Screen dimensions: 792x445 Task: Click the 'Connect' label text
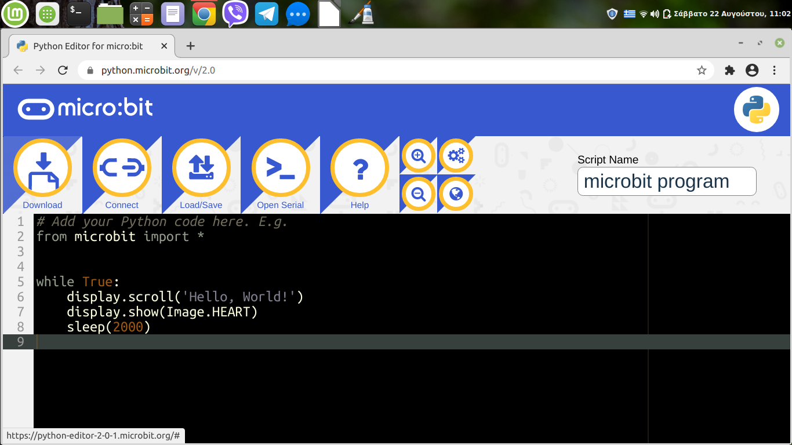[122, 205]
